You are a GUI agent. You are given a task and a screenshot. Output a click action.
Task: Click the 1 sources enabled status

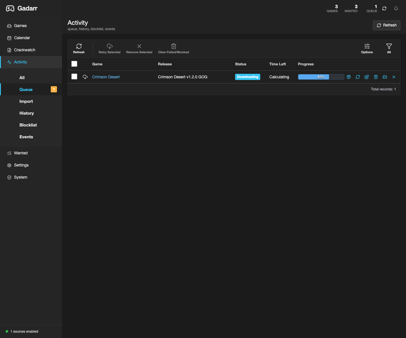(24, 332)
